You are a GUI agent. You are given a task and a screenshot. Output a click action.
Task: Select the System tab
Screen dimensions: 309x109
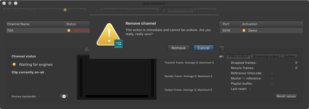pyautogui.click(x=289, y=57)
